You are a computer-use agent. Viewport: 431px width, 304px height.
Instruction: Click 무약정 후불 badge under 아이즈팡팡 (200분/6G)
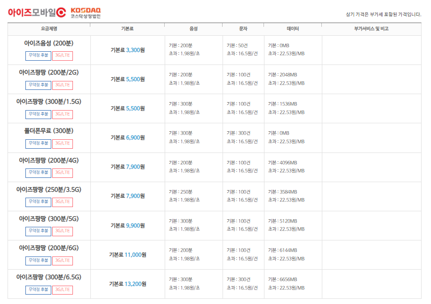(x=38, y=260)
